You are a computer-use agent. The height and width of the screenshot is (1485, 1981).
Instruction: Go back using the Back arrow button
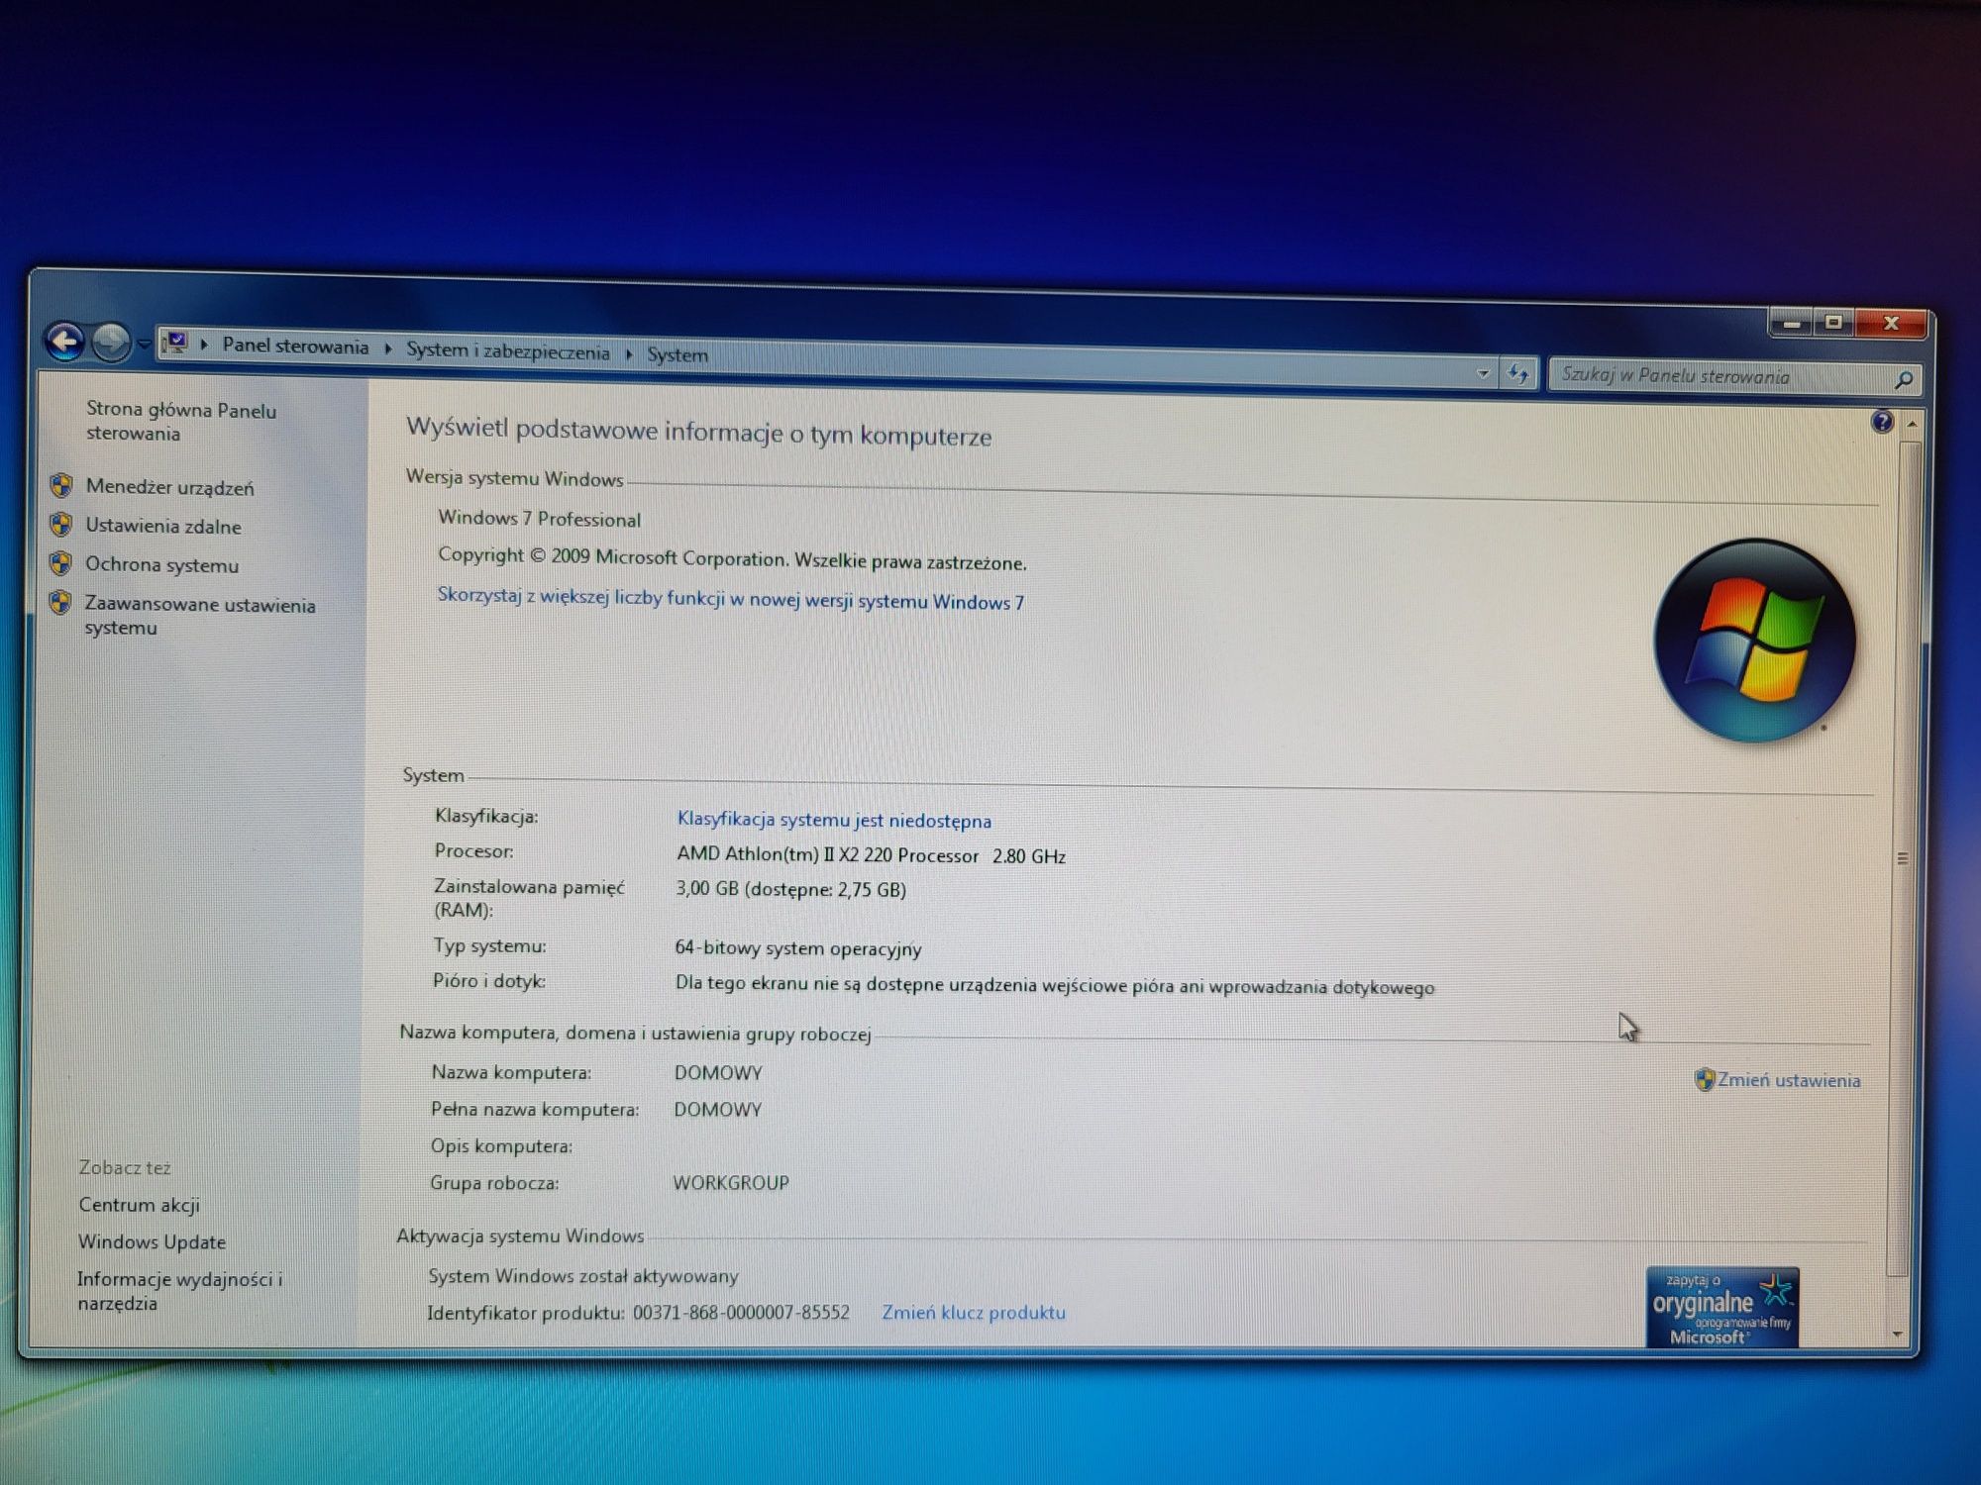coord(65,342)
